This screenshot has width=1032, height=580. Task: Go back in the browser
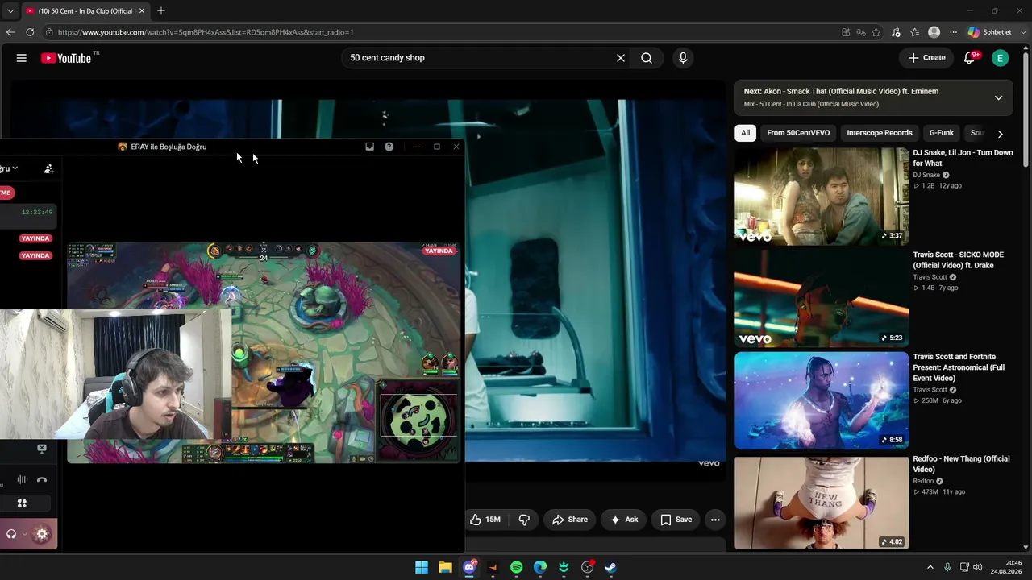(10, 32)
